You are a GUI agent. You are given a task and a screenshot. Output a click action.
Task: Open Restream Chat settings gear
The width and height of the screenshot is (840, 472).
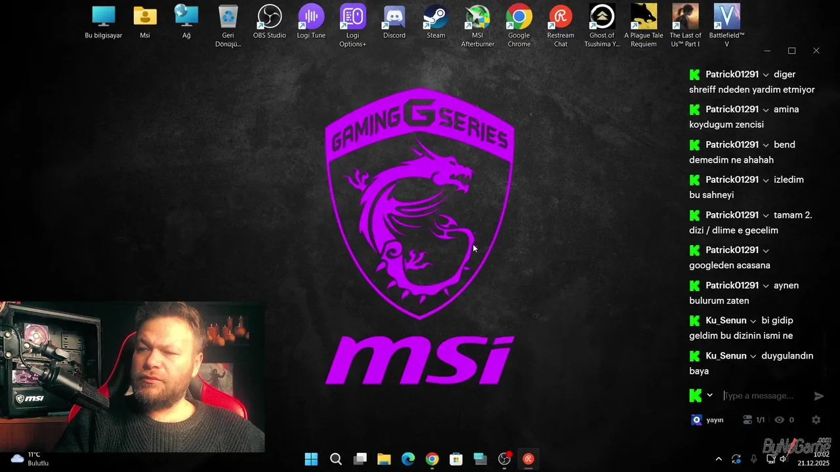(x=816, y=420)
